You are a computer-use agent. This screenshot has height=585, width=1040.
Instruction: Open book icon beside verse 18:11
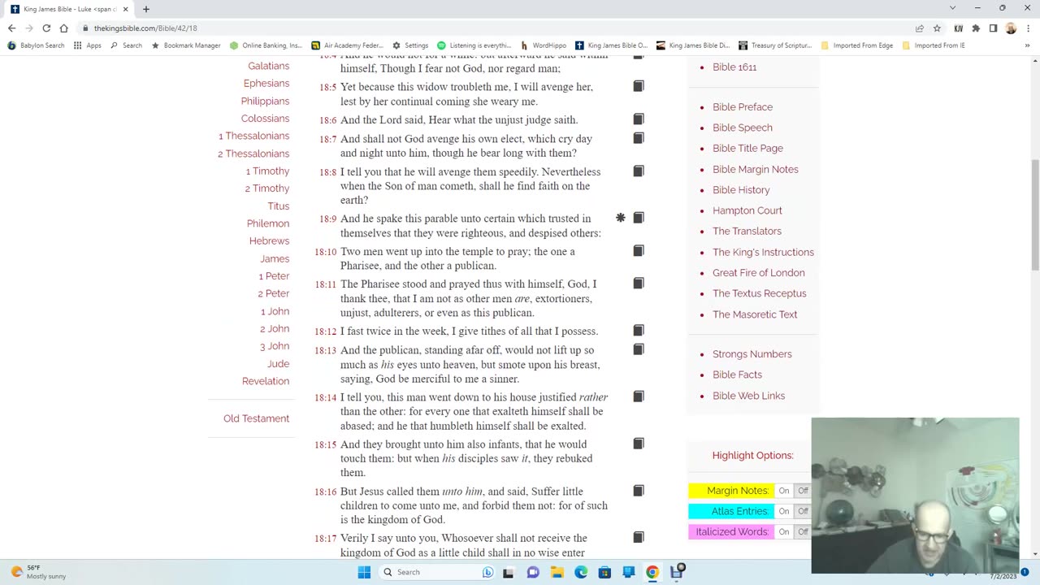[x=639, y=284]
